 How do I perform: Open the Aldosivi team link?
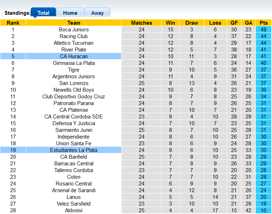click(74, 210)
